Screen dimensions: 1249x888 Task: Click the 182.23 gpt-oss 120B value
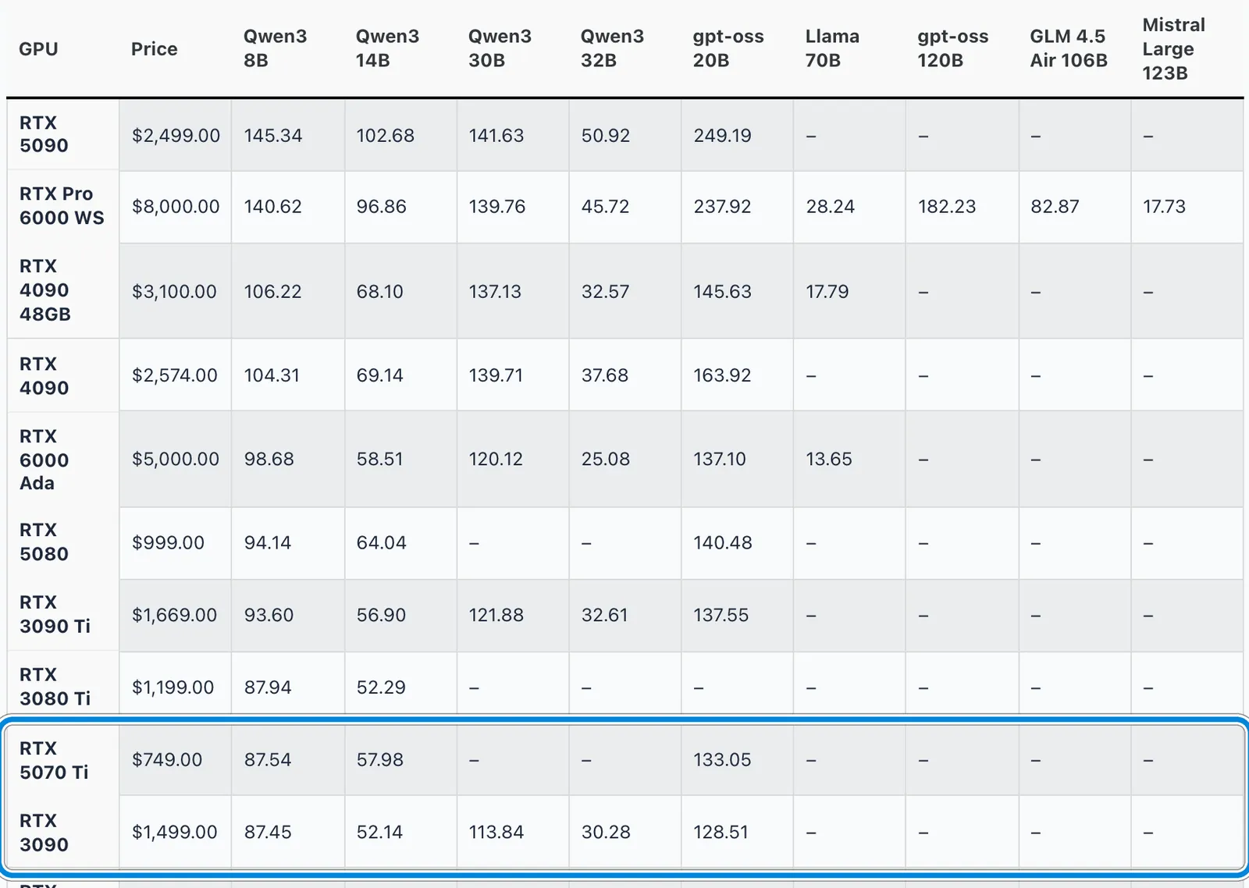pos(947,207)
